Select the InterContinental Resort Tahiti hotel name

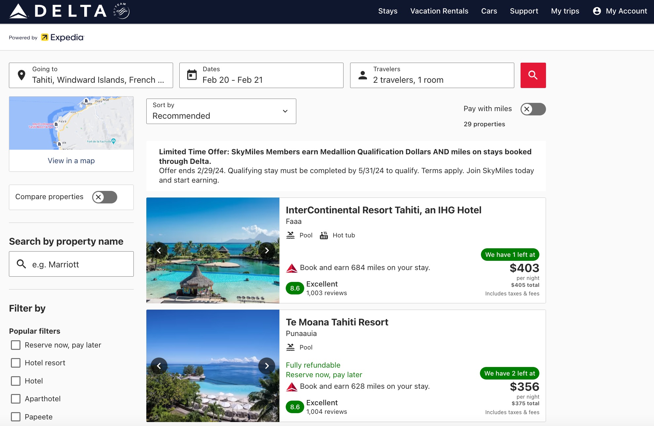pos(383,210)
